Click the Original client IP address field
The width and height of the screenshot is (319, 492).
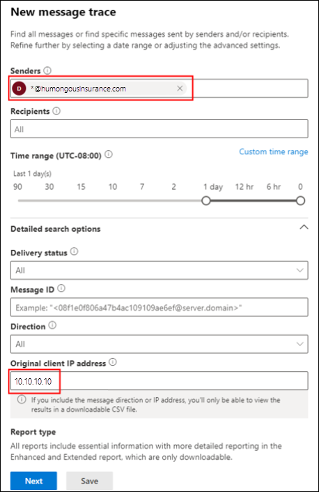point(159,381)
